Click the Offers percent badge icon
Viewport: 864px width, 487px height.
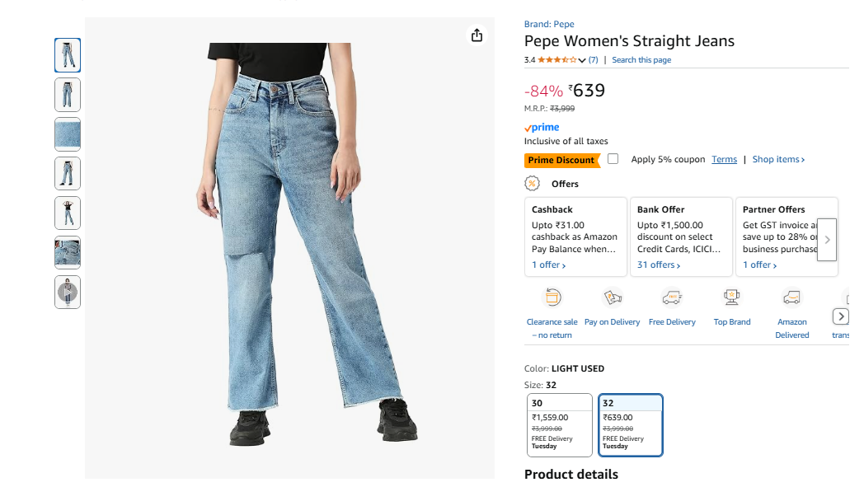tap(532, 184)
